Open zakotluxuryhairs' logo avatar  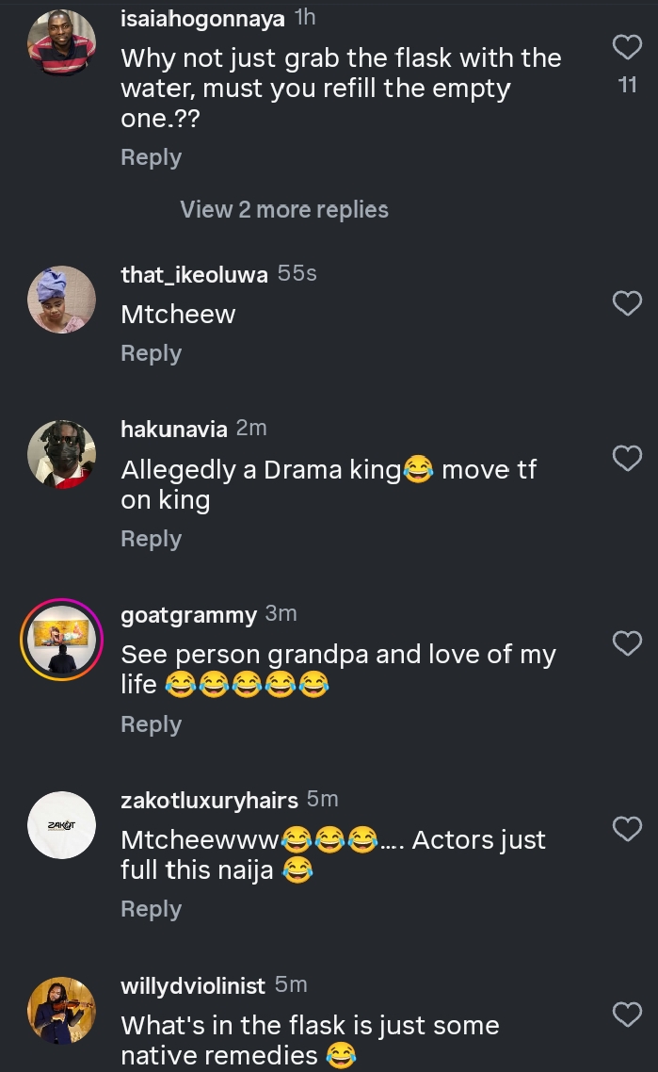61,825
